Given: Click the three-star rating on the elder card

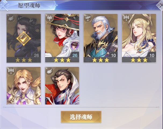Looking at the screenshot, I should (x=100, y=60).
